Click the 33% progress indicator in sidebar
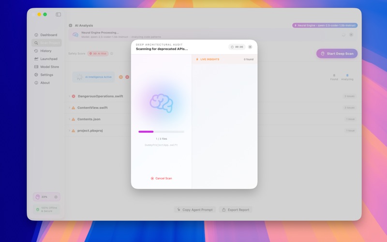The height and width of the screenshot is (242, 387). [46, 197]
